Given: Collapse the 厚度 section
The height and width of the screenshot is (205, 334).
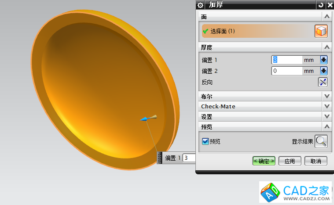Looking at the screenshot, I should tap(327, 47).
